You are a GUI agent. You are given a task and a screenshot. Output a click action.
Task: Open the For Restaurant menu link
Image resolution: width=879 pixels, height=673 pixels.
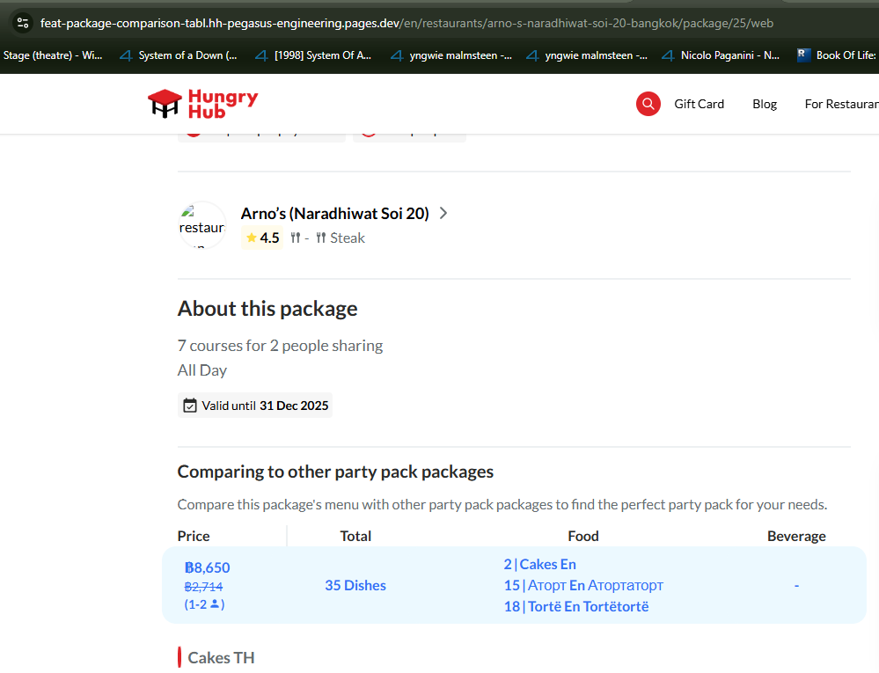[840, 104]
